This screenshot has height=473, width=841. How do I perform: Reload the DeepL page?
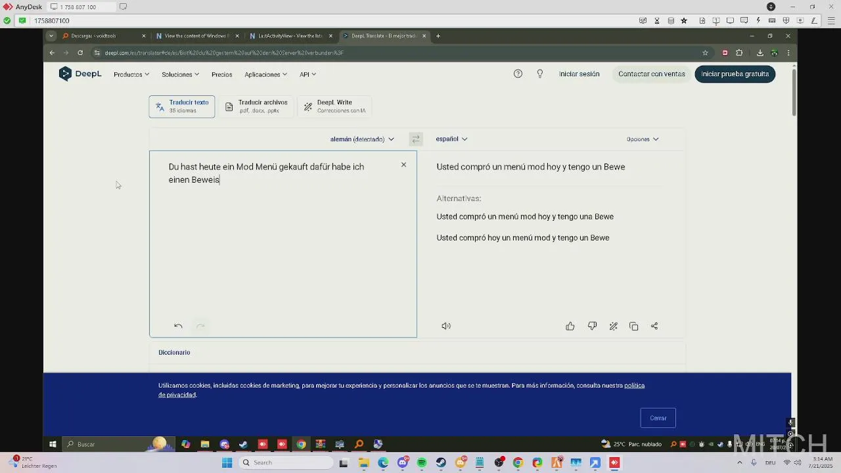tap(80, 53)
